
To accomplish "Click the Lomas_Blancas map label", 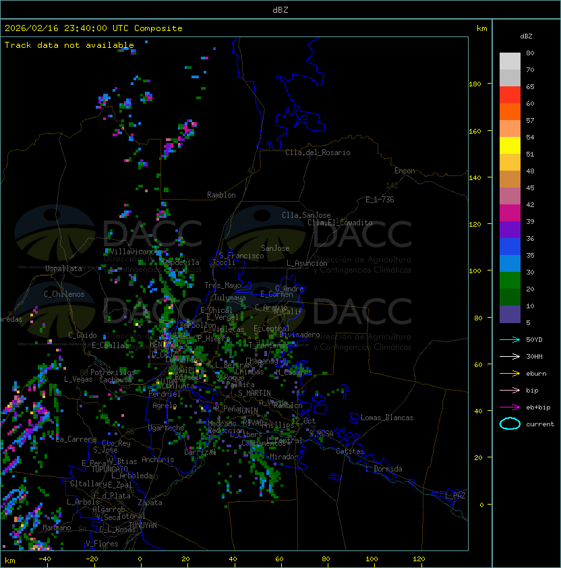I will (x=387, y=418).
